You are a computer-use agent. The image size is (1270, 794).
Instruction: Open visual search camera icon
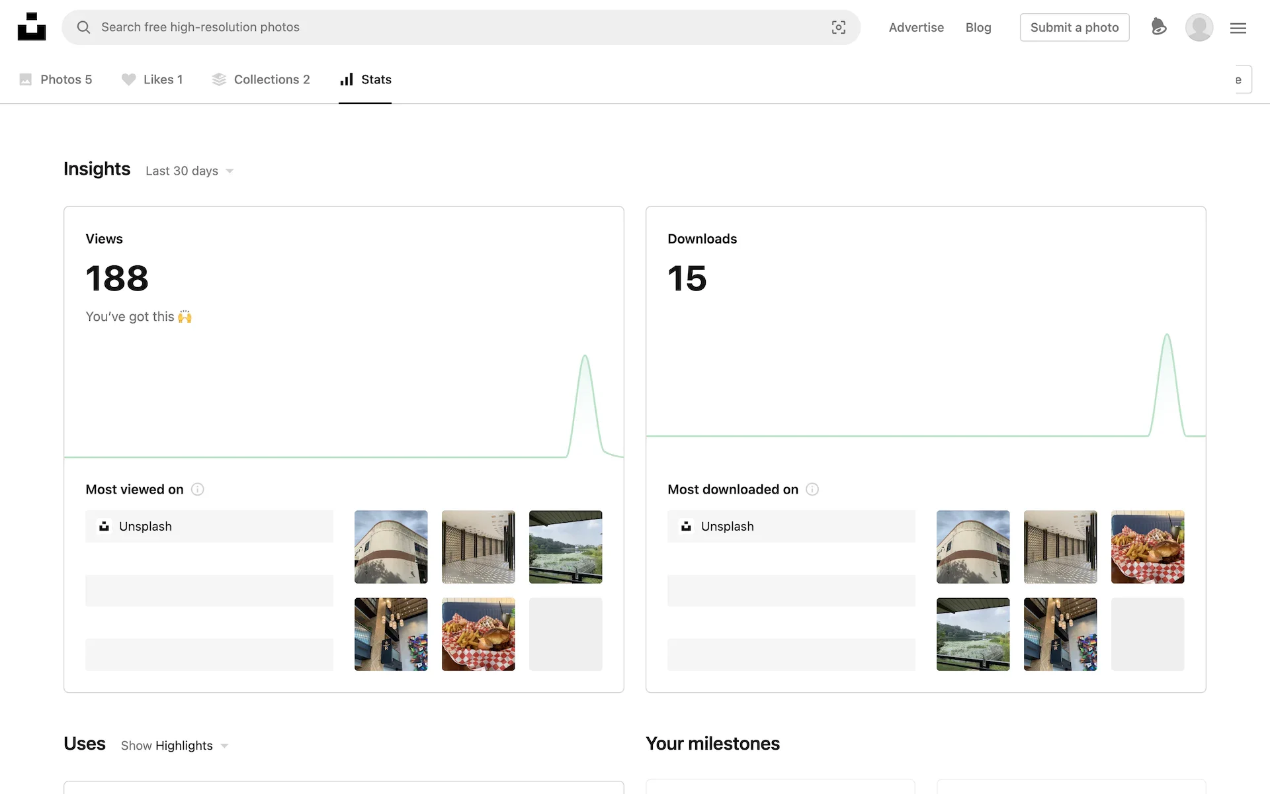pos(839,27)
